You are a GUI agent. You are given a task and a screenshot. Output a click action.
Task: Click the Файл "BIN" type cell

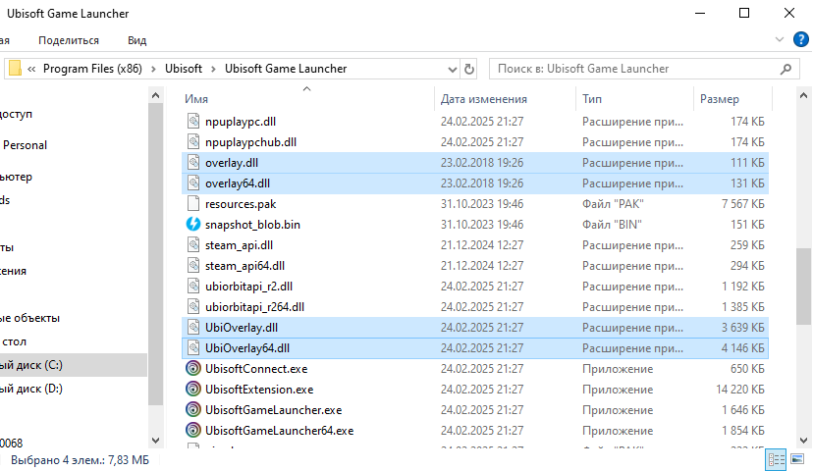(x=612, y=225)
